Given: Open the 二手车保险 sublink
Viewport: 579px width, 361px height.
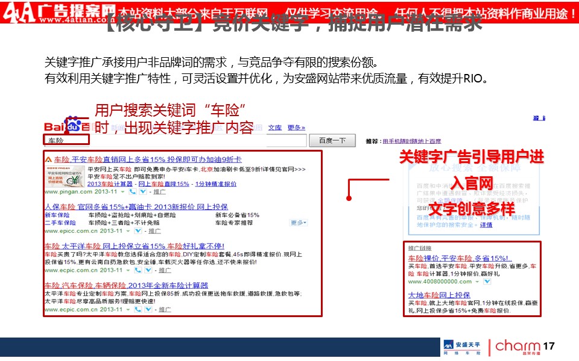Looking at the screenshot, I should [60, 223].
